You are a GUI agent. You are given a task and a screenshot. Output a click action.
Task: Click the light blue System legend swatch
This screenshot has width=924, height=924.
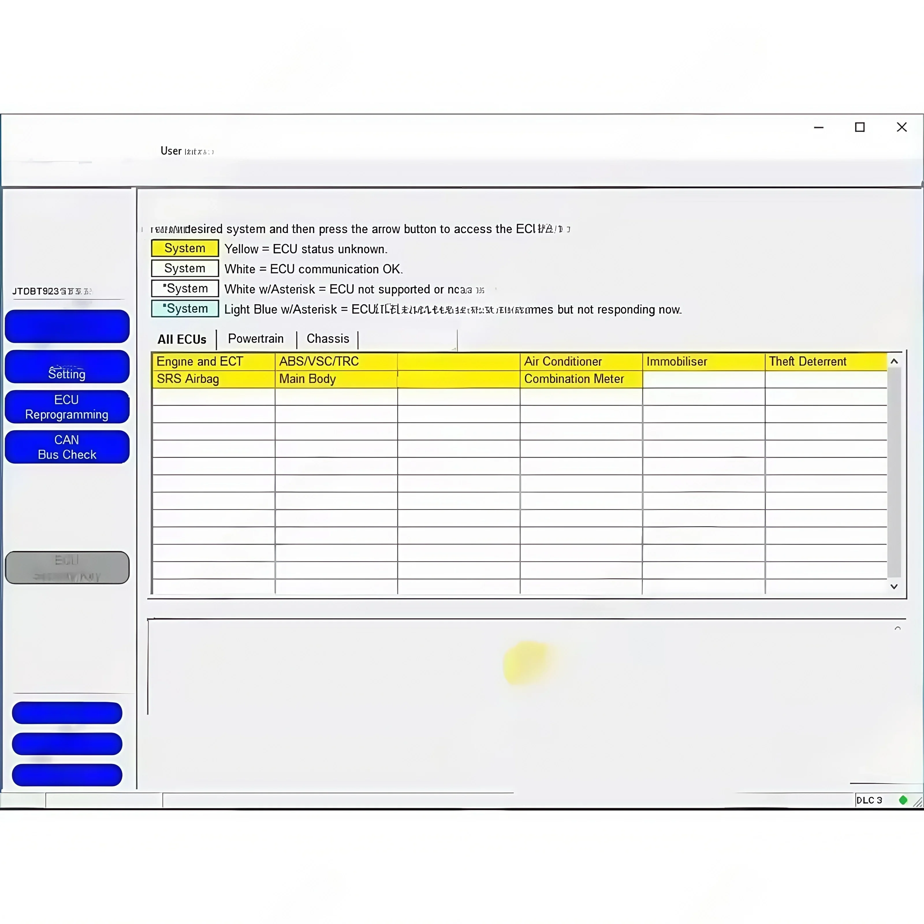pyautogui.click(x=185, y=308)
